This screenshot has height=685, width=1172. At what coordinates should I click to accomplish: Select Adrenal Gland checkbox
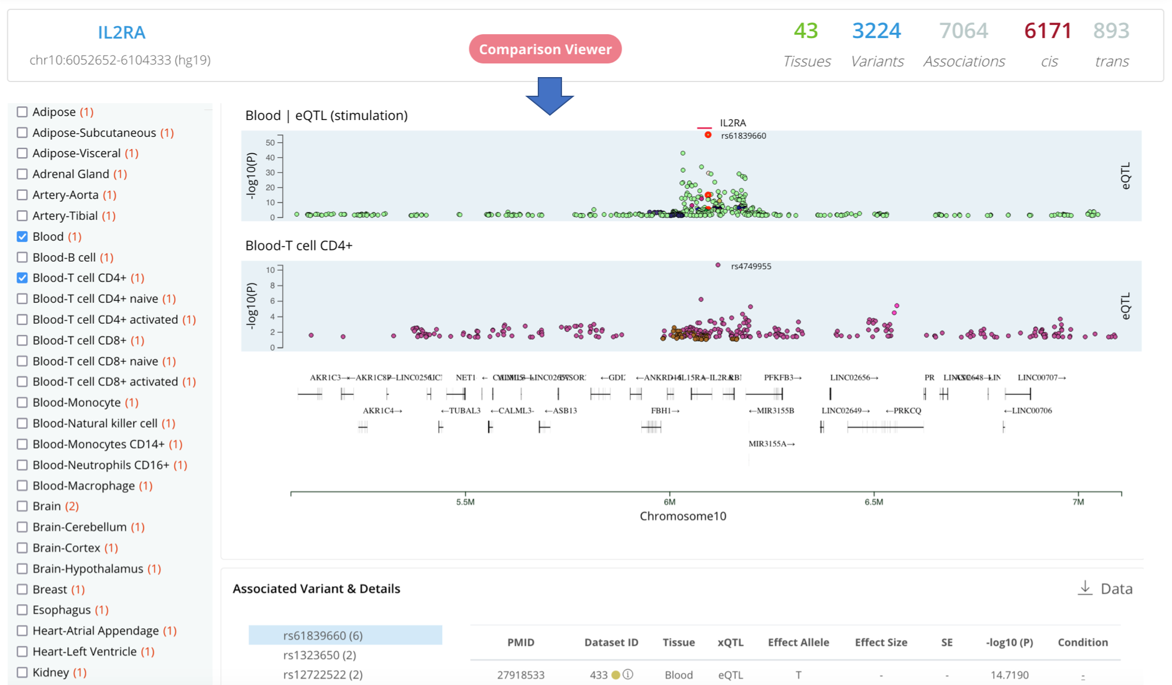[22, 174]
